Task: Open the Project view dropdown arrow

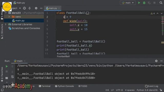Action: coord(20,8)
